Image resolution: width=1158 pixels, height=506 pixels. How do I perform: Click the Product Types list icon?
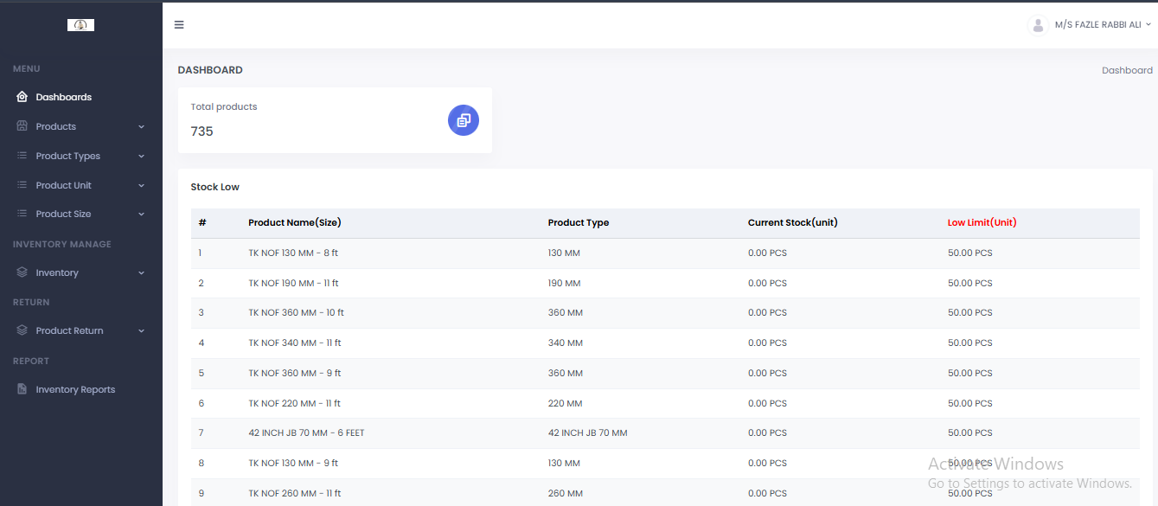tap(22, 156)
